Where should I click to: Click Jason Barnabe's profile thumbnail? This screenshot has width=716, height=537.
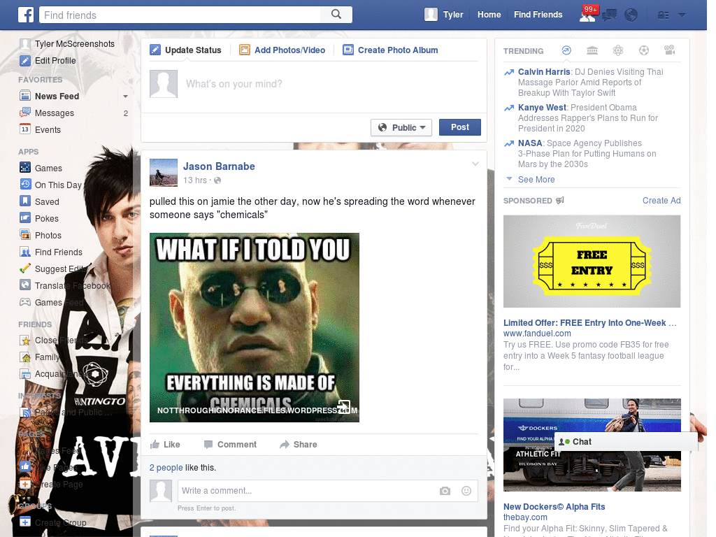[x=164, y=173]
